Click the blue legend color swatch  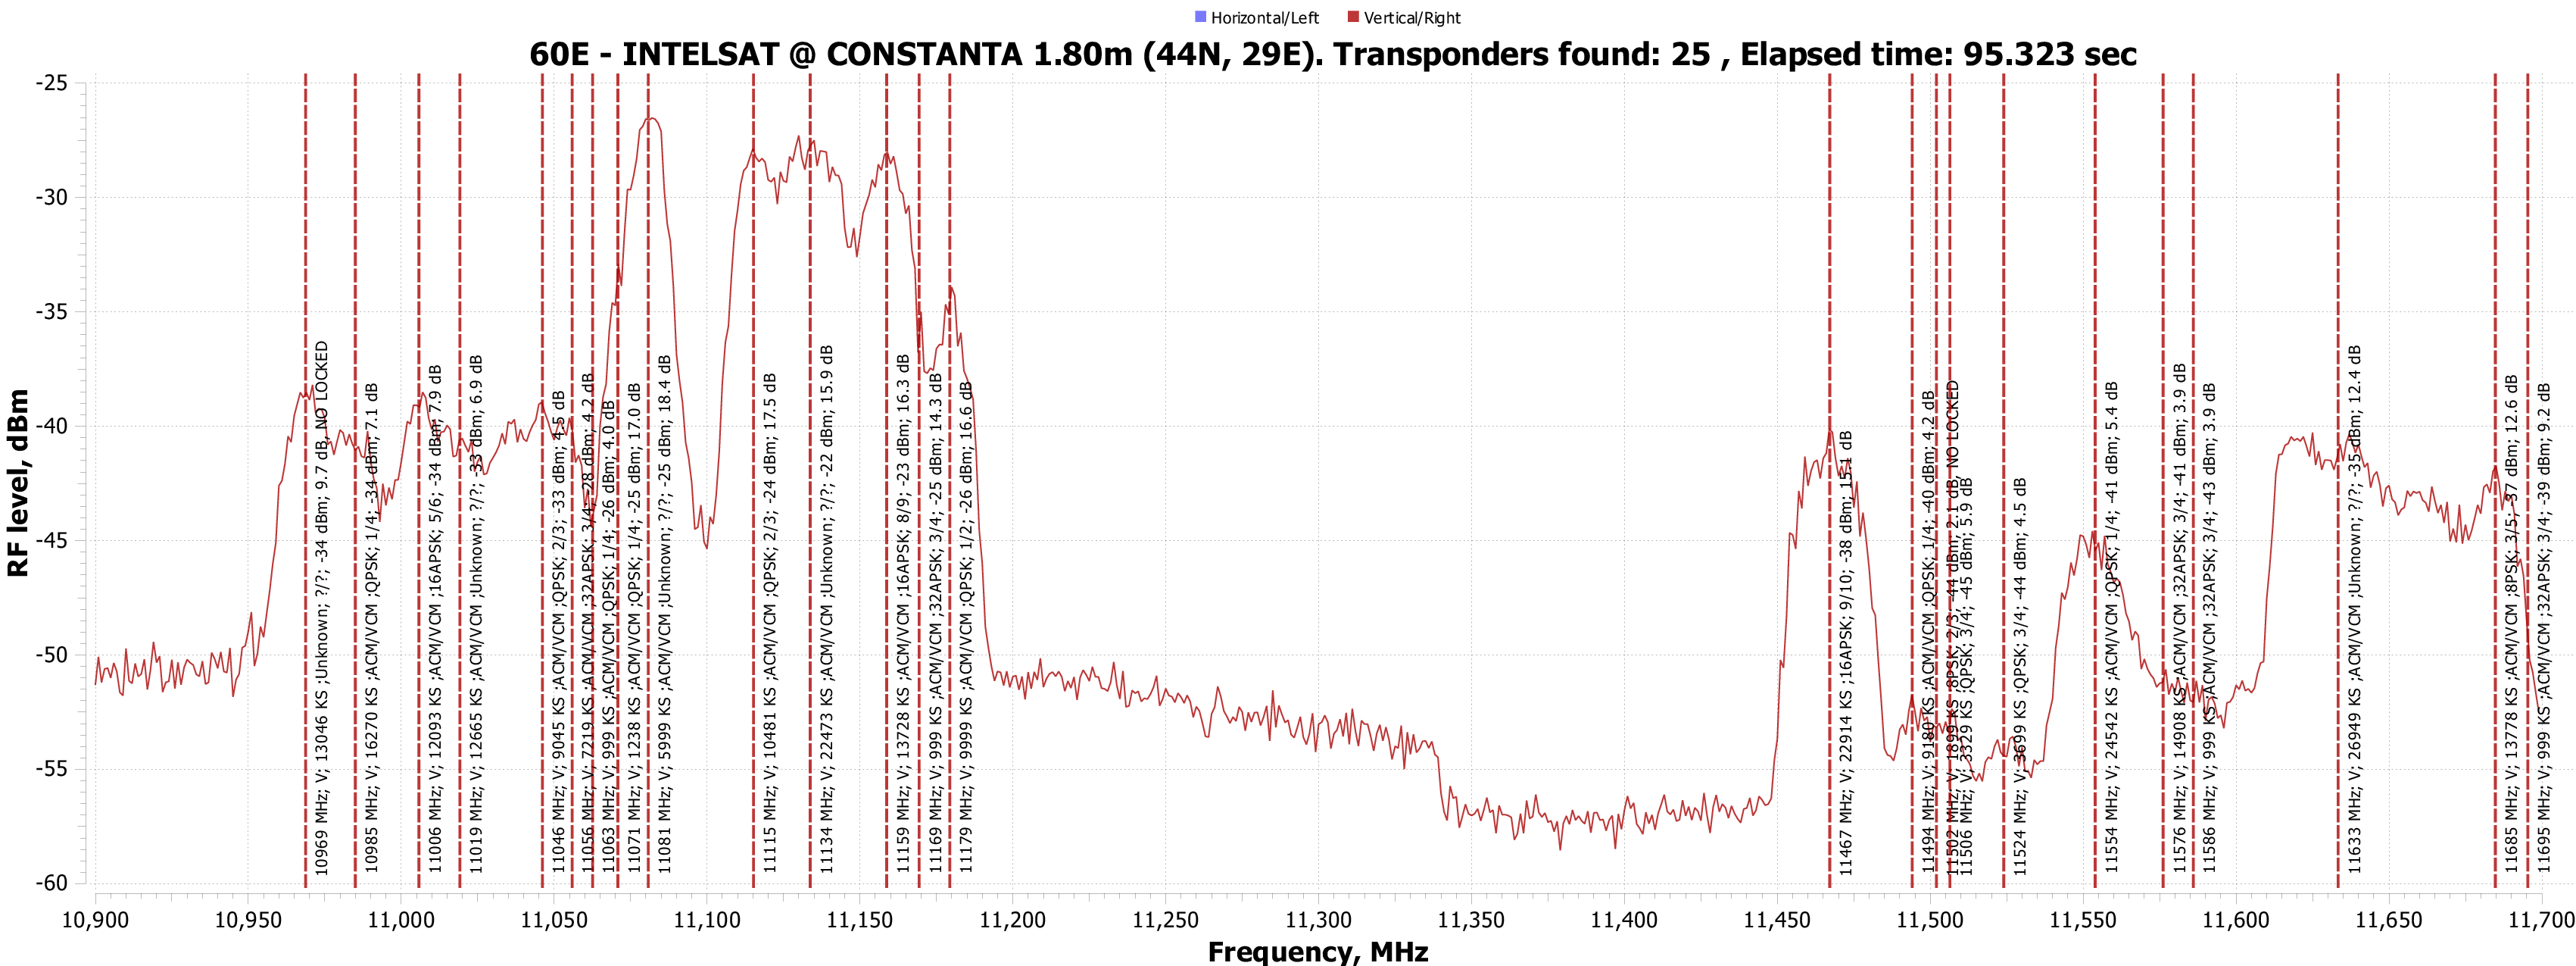[x=1200, y=17]
